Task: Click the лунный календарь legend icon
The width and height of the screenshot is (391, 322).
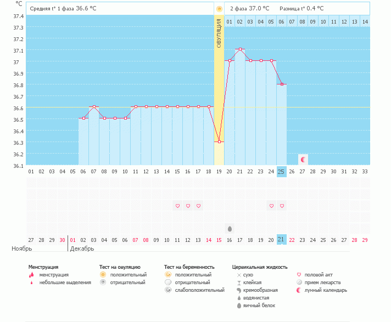Action: [x=299, y=290]
